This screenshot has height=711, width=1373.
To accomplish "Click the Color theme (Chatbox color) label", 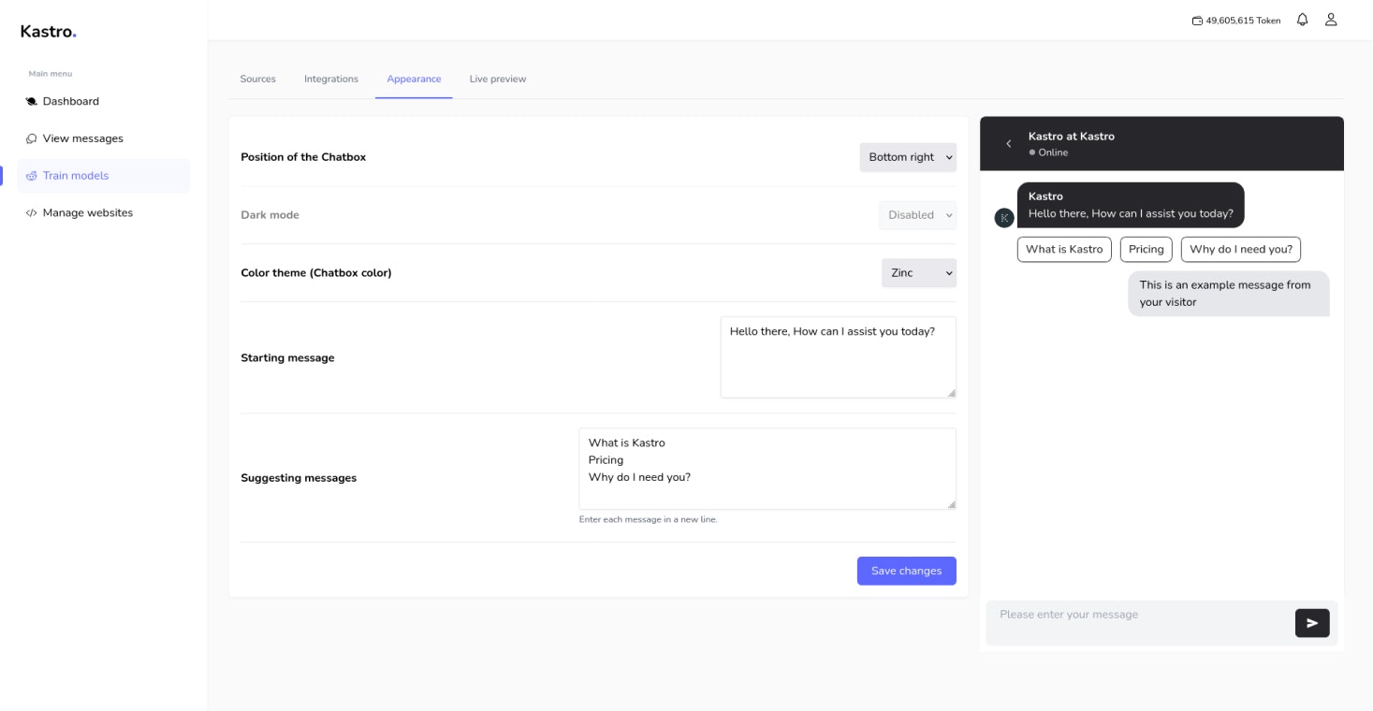I will (316, 273).
